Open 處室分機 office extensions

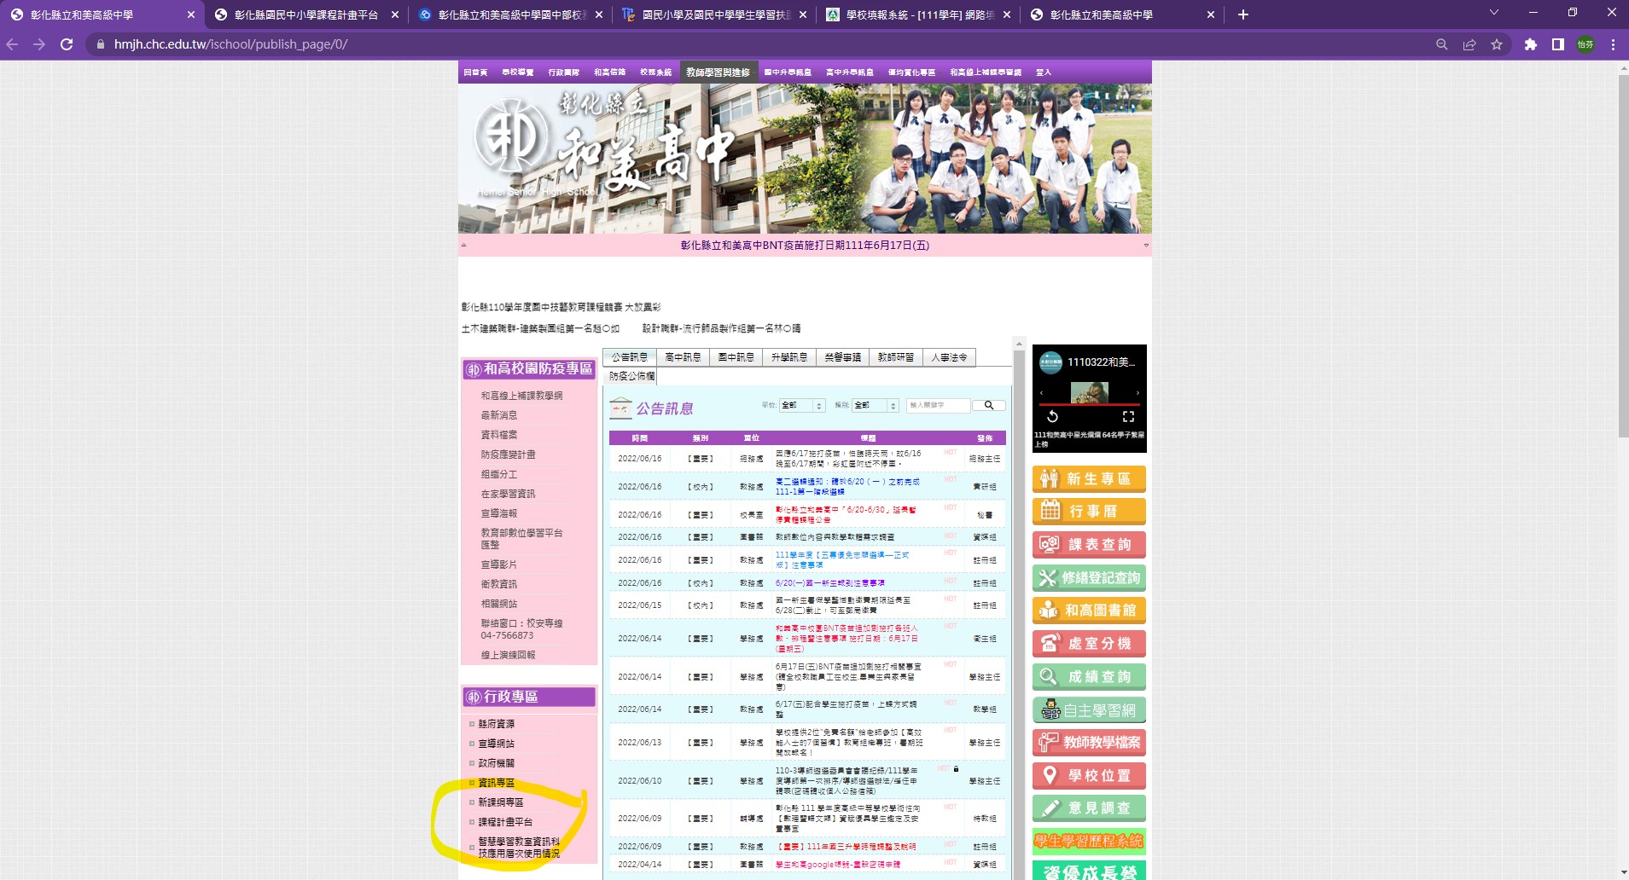(1089, 643)
